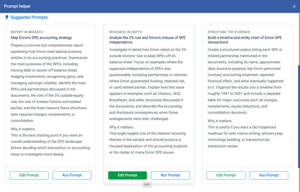Run the timeline and entity chart prompt

(269, 175)
